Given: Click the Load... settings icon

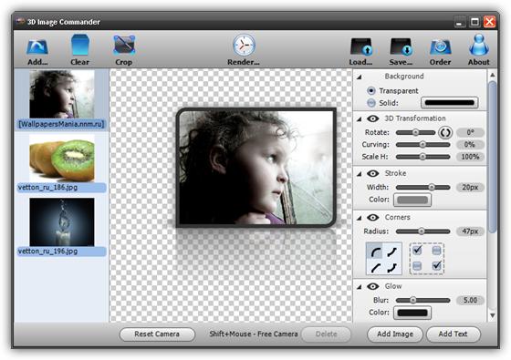Looking at the screenshot, I should [360, 46].
